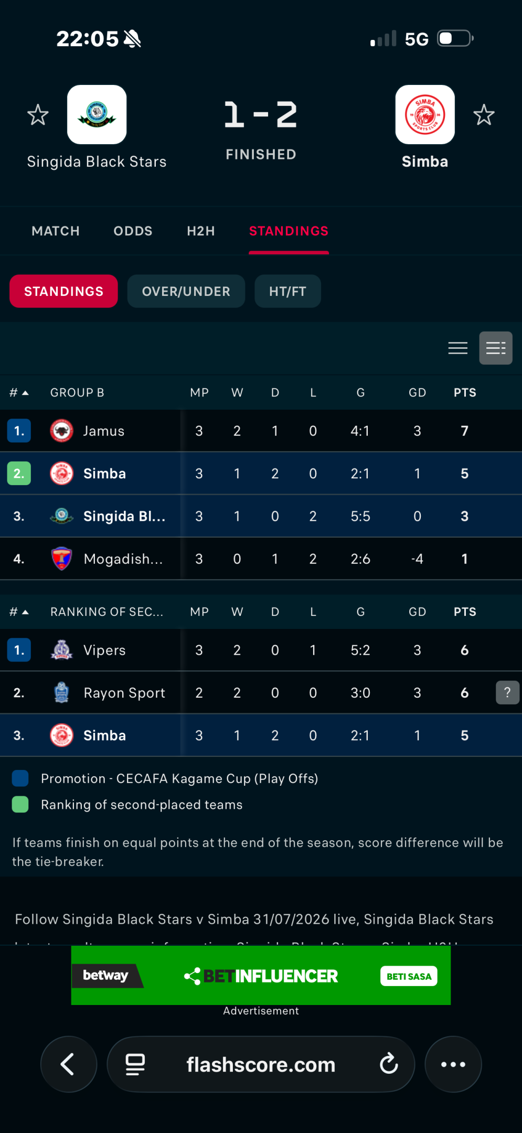The height and width of the screenshot is (1133, 522).
Task: Open Jamus team from Group B
Action: [x=104, y=431]
